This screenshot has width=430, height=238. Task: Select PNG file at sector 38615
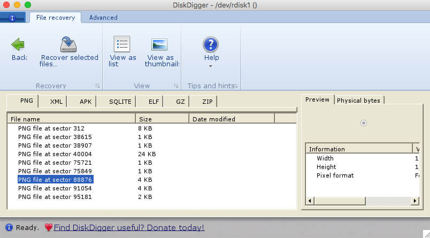(55, 137)
